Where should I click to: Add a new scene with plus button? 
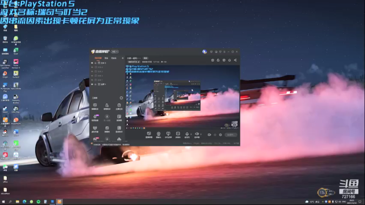[123, 58]
